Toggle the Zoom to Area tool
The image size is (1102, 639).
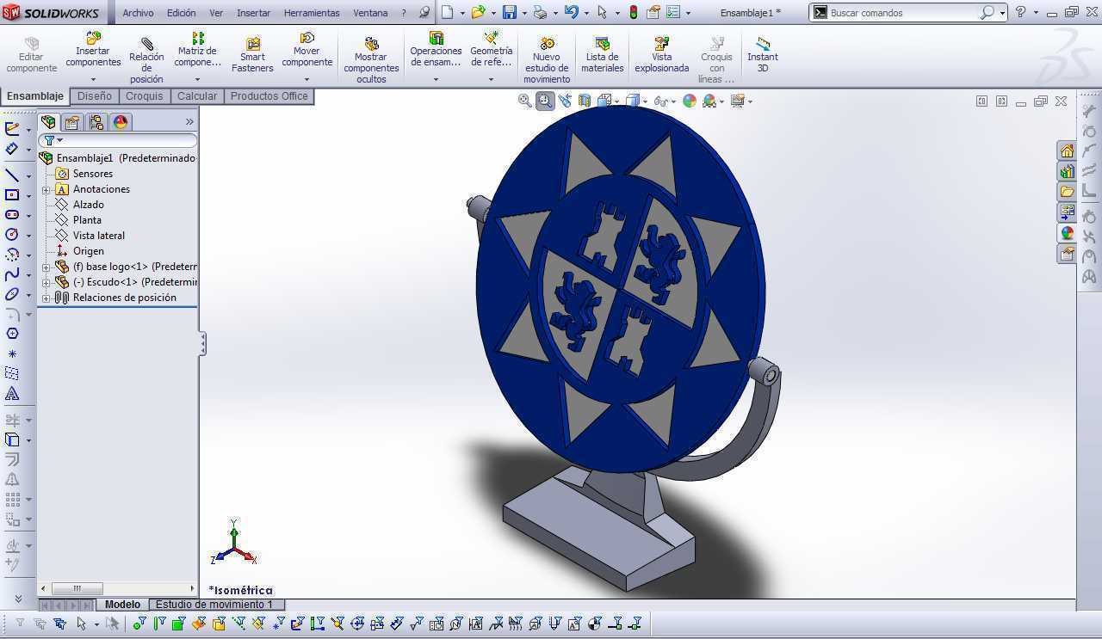pos(545,101)
